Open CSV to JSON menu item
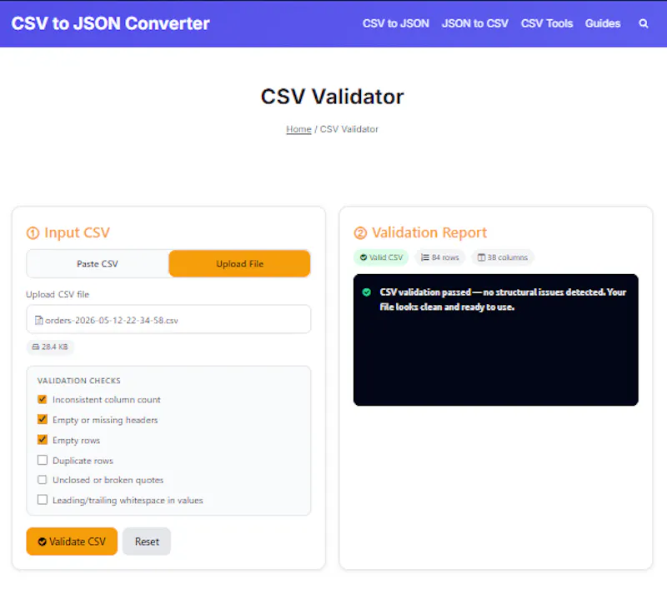667x594 pixels. pyautogui.click(x=395, y=23)
